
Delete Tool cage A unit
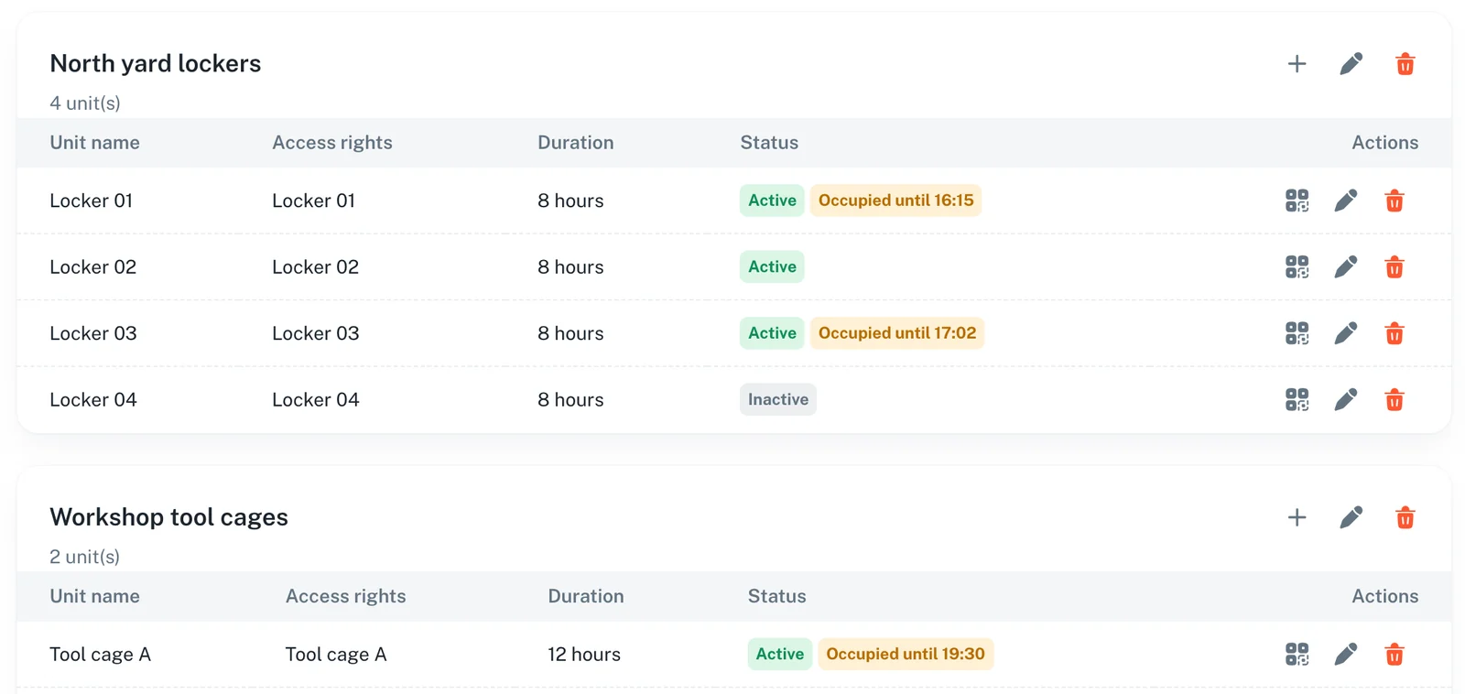[1394, 654]
